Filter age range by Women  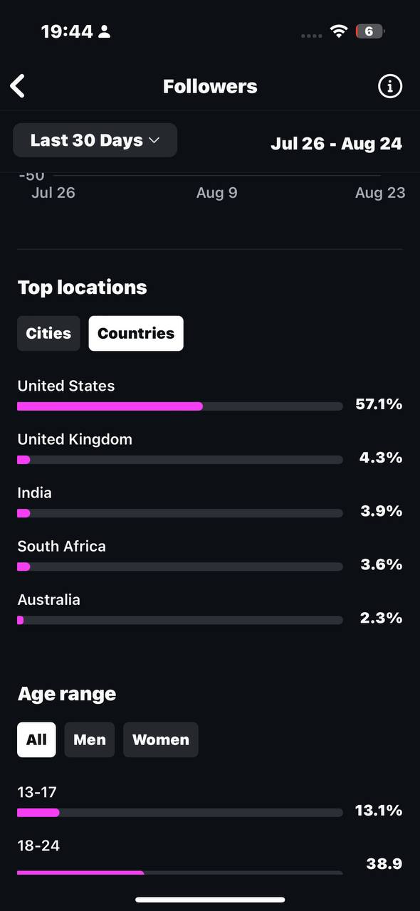point(161,739)
